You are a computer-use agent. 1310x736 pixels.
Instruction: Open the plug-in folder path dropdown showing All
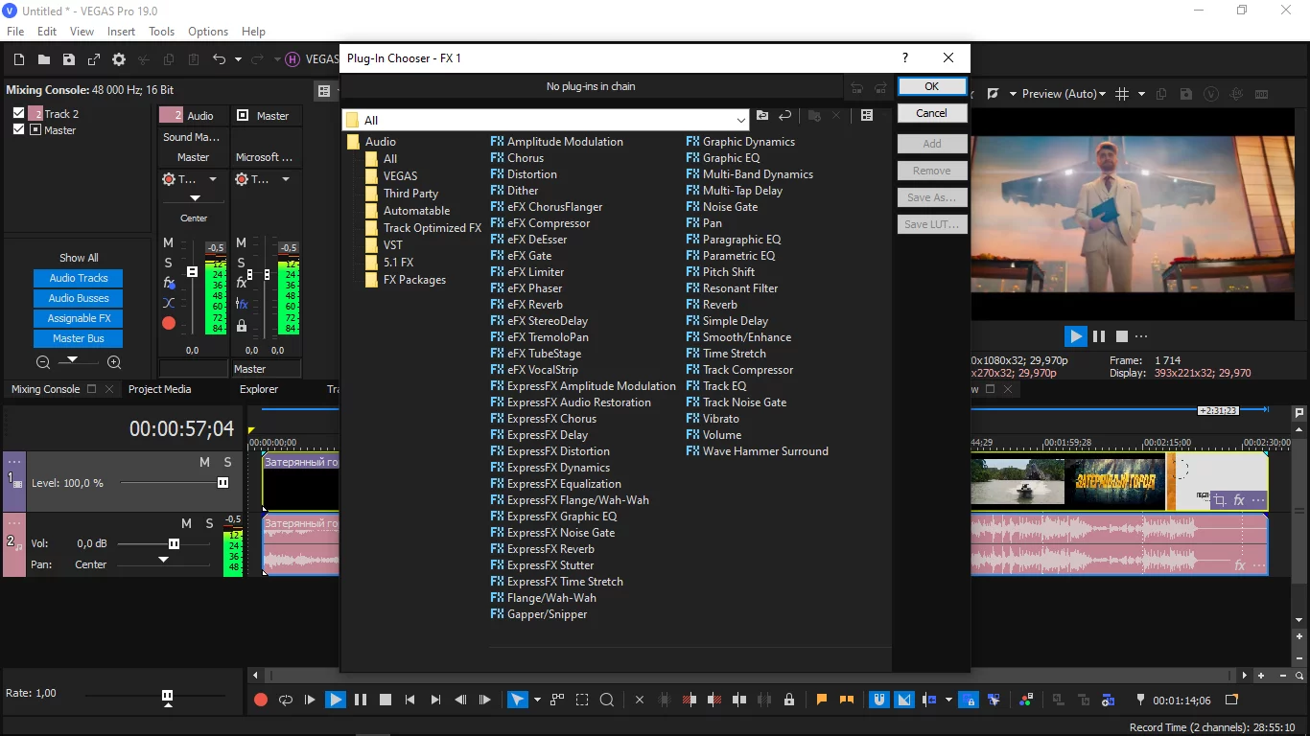(741, 121)
